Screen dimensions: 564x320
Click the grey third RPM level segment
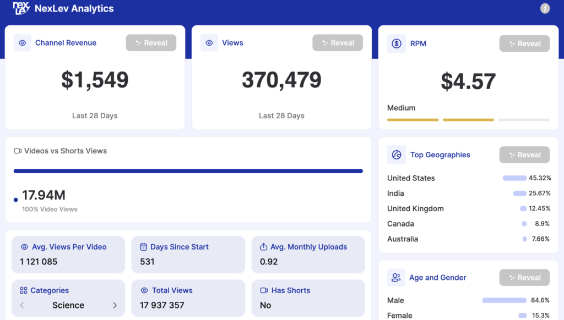click(524, 120)
